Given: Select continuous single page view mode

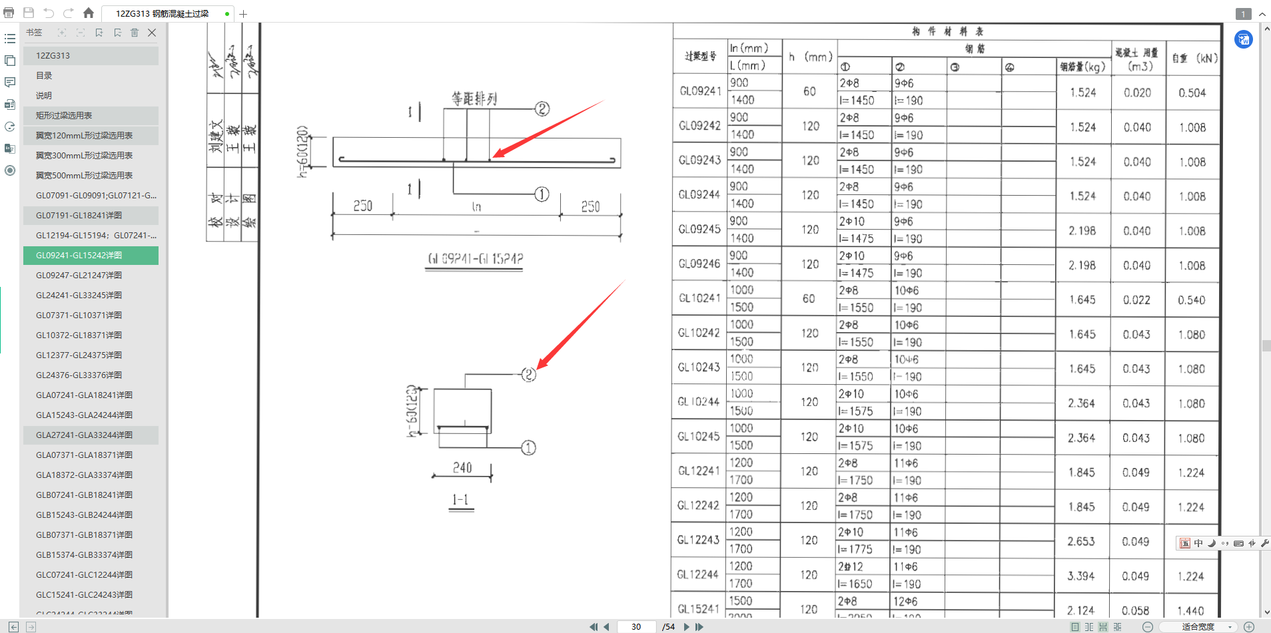Looking at the screenshot, I should click(x=1102, y=626).
